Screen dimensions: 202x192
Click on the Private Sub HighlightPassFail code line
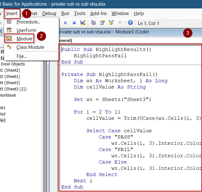point(109,74)
